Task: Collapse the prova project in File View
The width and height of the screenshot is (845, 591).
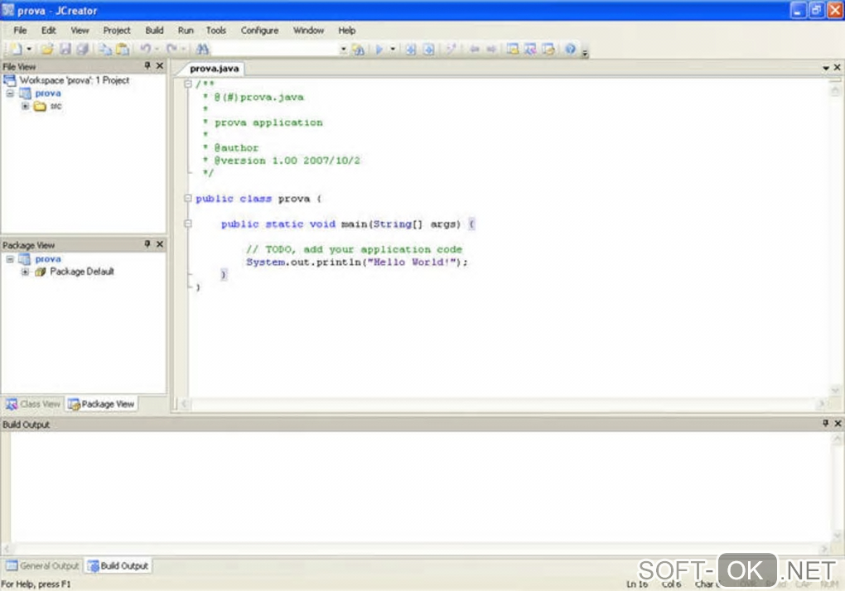Action: [x=10, y=93]
